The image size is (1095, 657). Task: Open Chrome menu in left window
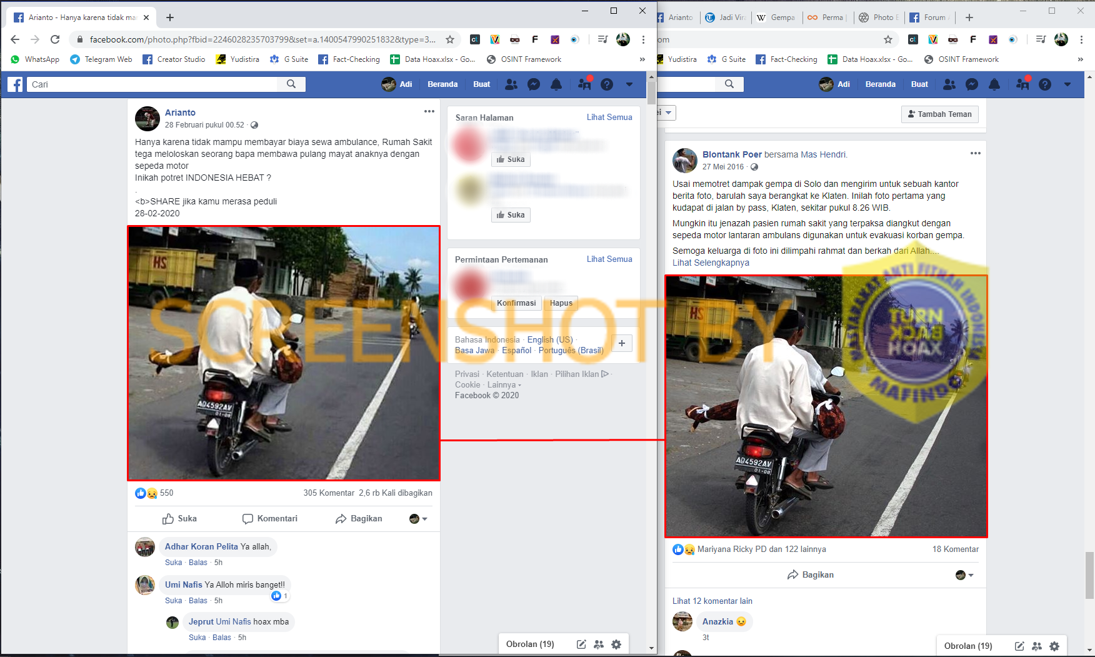(643, 39)
